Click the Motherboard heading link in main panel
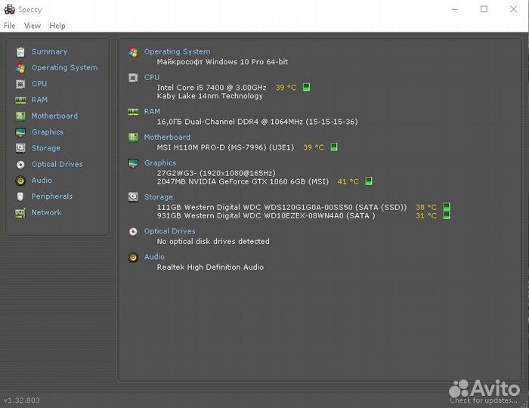Screen dimensions: 529x408 click(x=167, y=138)
